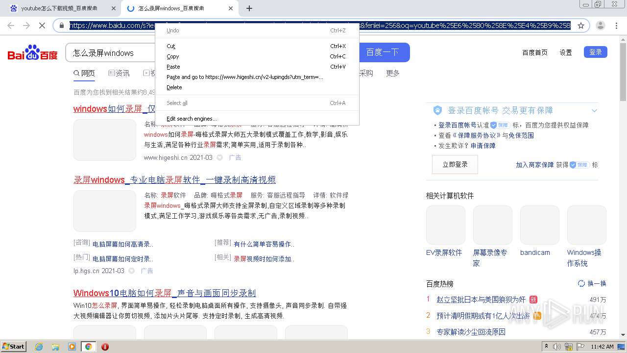This screenshot has width=627, height=353.
Task: Open the 电脑屏幕如何定时录 link
Action: pyautogui.click(x=123, y=259)
